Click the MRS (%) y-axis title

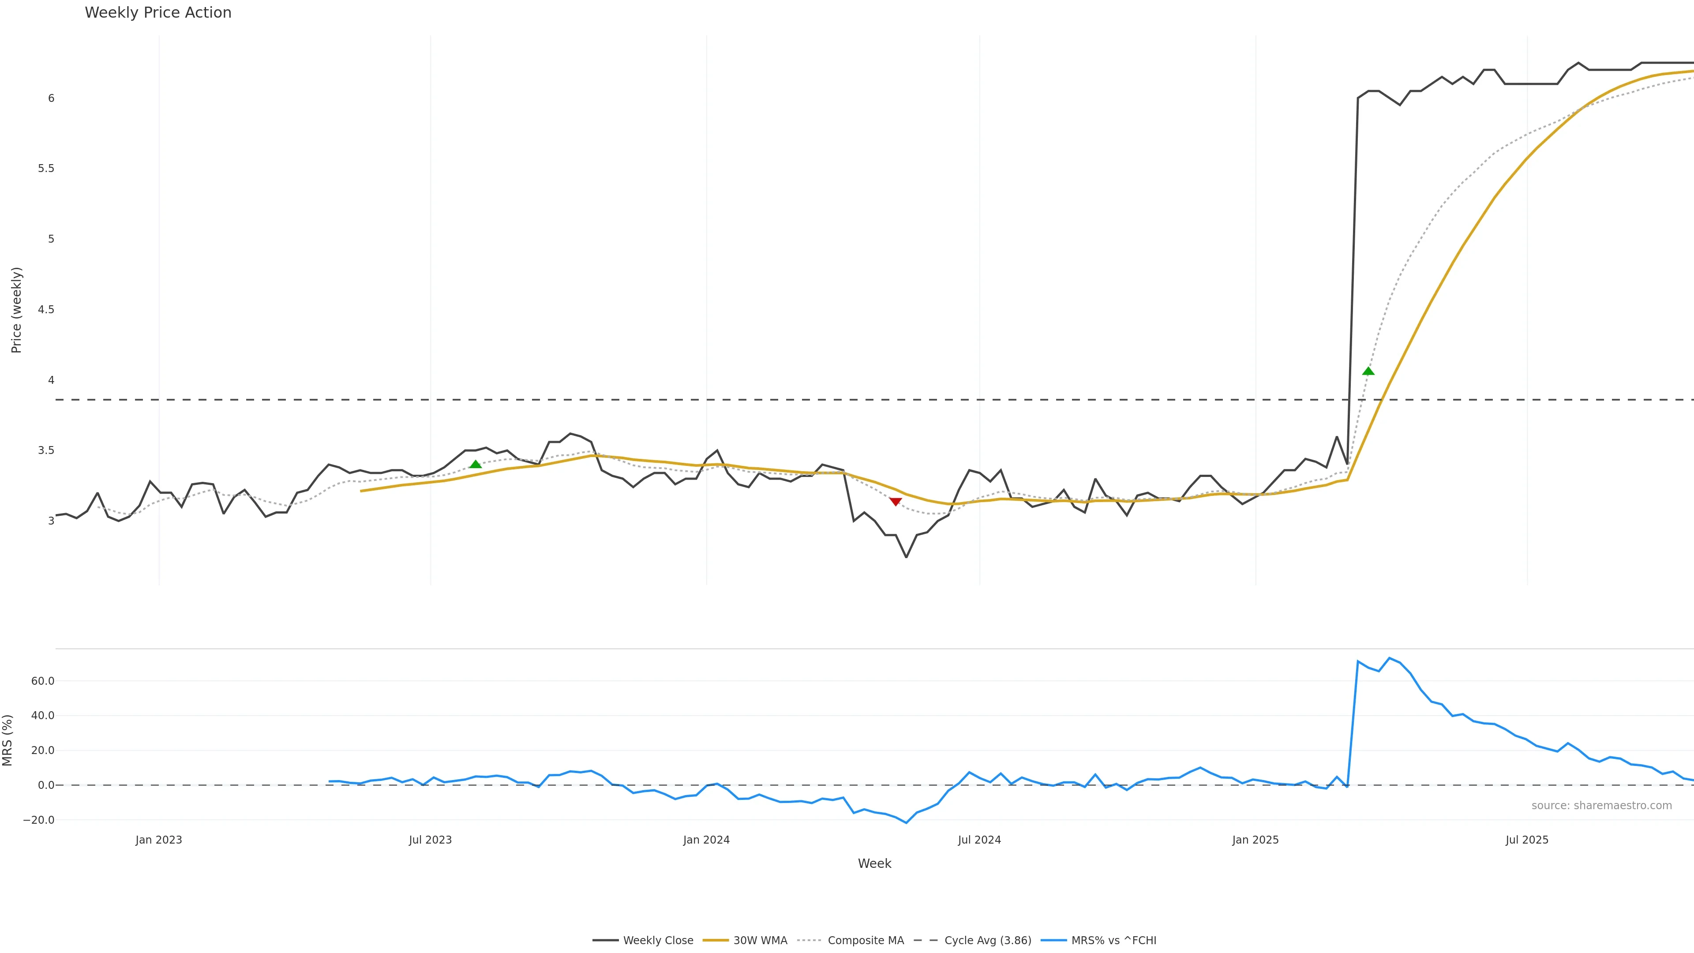click(x=8, y=740)
